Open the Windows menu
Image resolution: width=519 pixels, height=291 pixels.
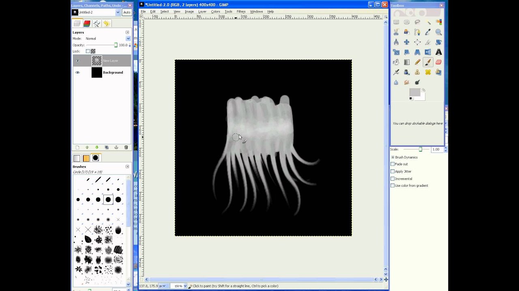click(256, 11)
